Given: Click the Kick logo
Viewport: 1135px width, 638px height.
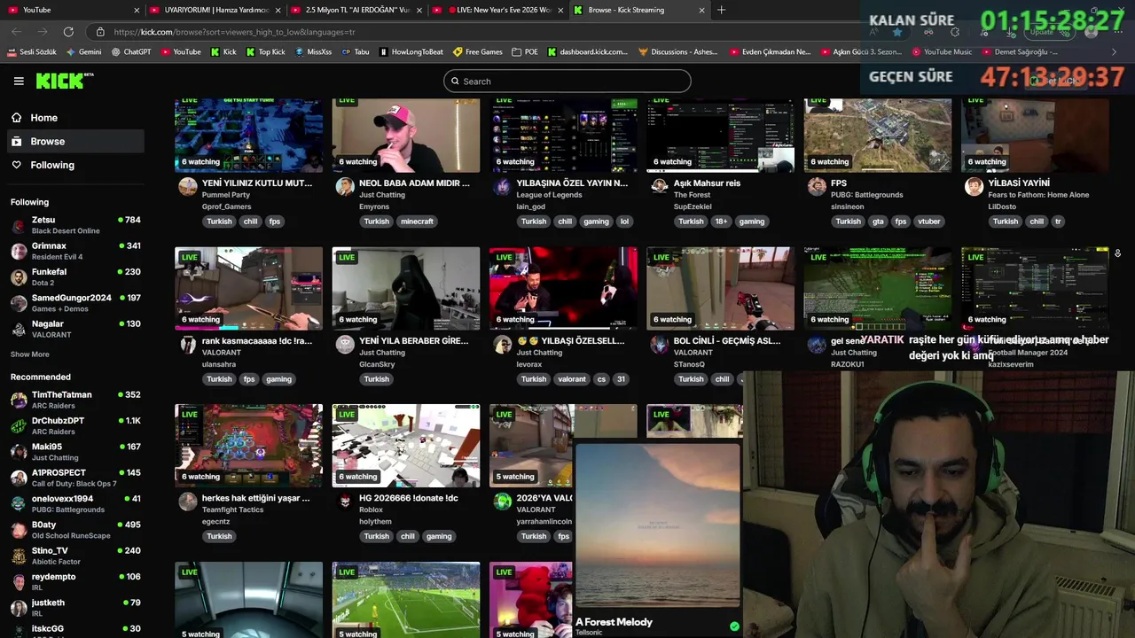Looking at the screenshot, I should click(x=64, y=81).
